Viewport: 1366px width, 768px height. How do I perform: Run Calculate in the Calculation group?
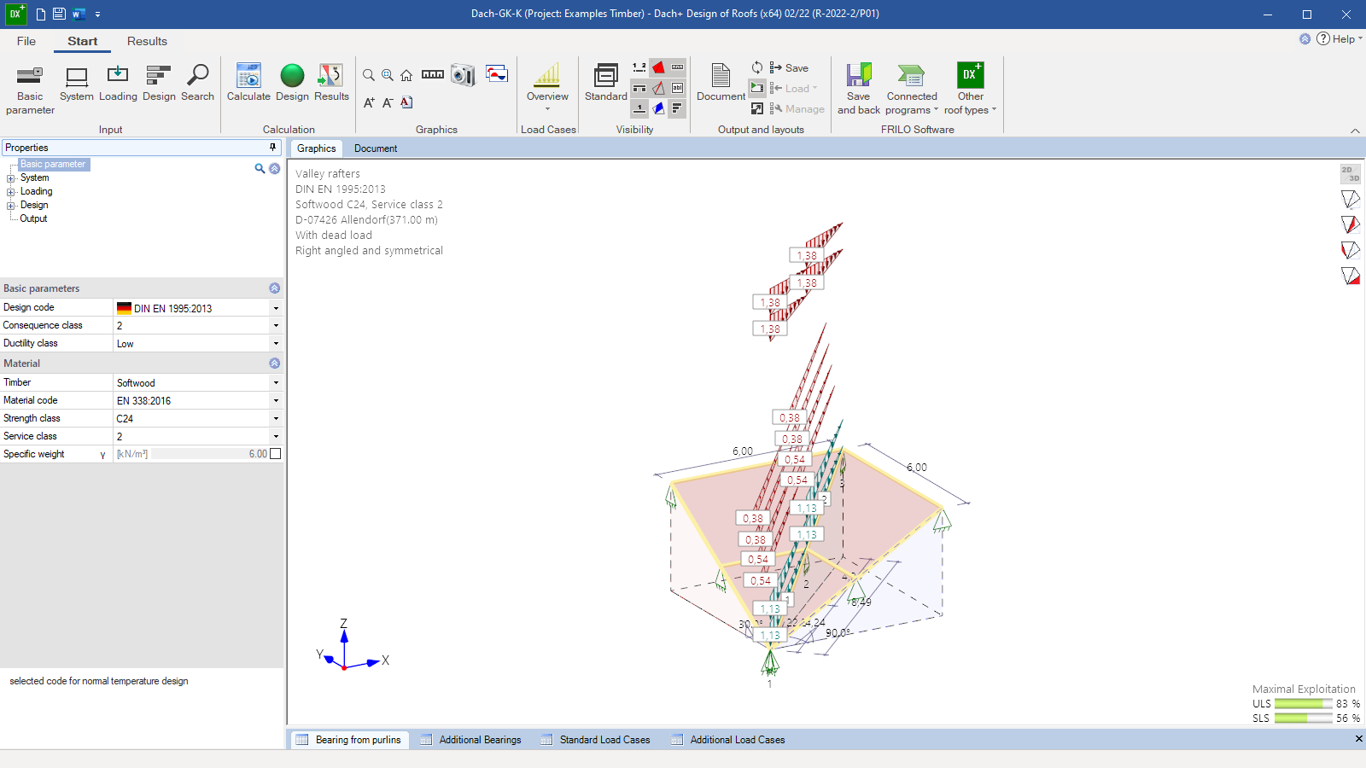click(x=248, y=84)
